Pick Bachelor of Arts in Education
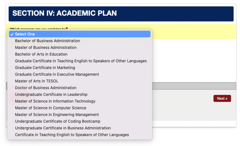The width and height of the screenshot is (240, 146). [x=80, y=54]
